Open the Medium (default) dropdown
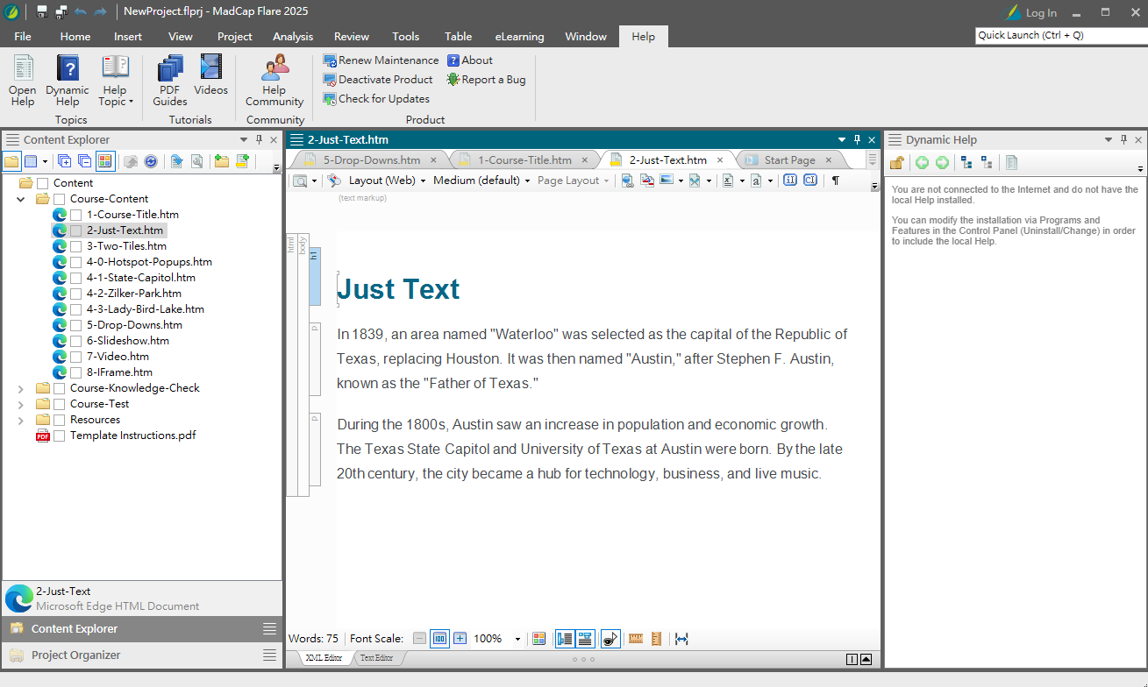This screenshot has width=1148, height=687. pyautogui.click(x=481, y=181)
